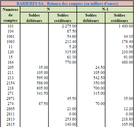Viewport: 134px width, 127px height.
Task: Click the 2 275.00 credit balance cell
Action: (63, 26)
